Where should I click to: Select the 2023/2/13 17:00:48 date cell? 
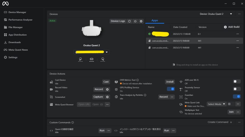pos(181,34)
